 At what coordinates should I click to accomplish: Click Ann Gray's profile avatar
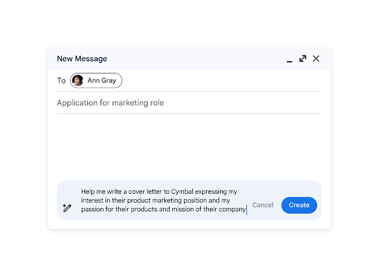click(x=77, y=81)
